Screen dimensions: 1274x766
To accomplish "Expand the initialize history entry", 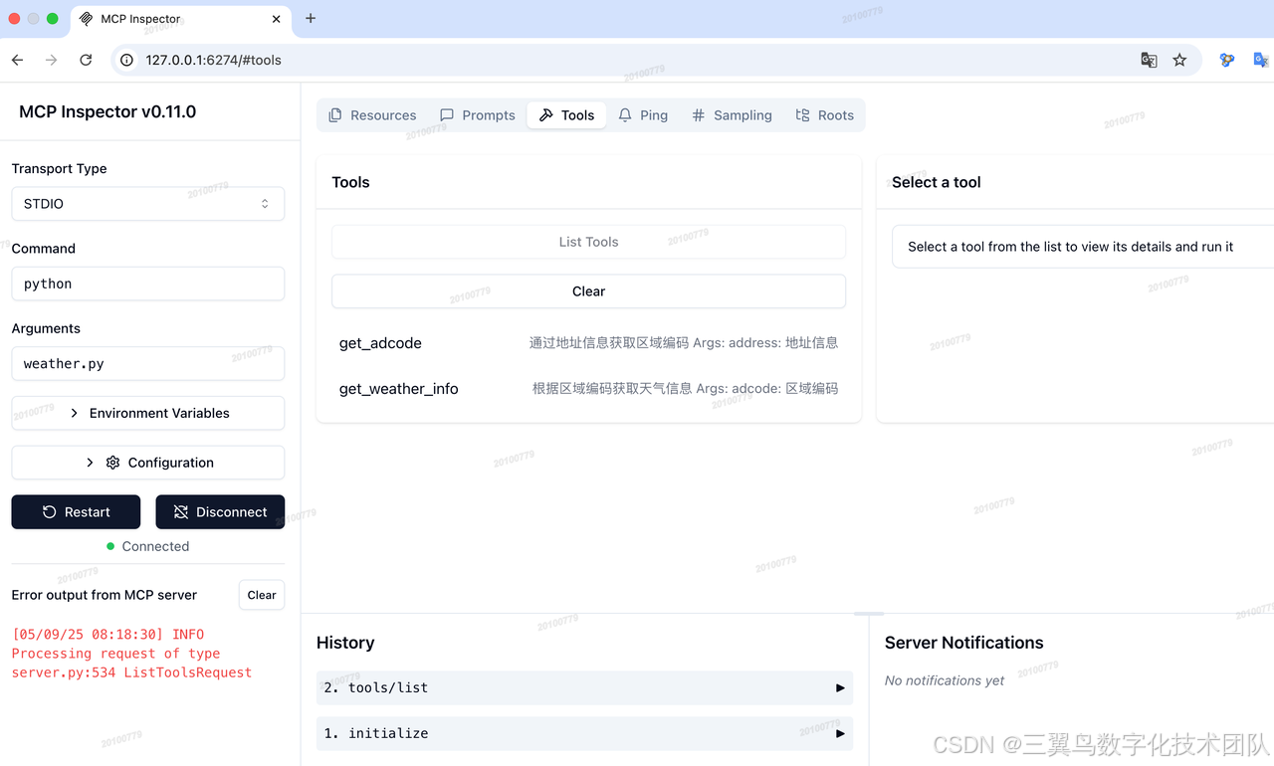I will [584, 733].
